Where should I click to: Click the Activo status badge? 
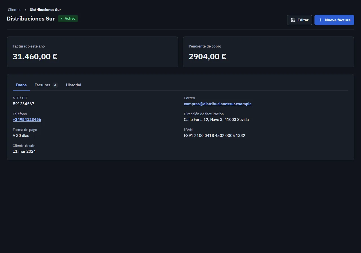(68, 19)
